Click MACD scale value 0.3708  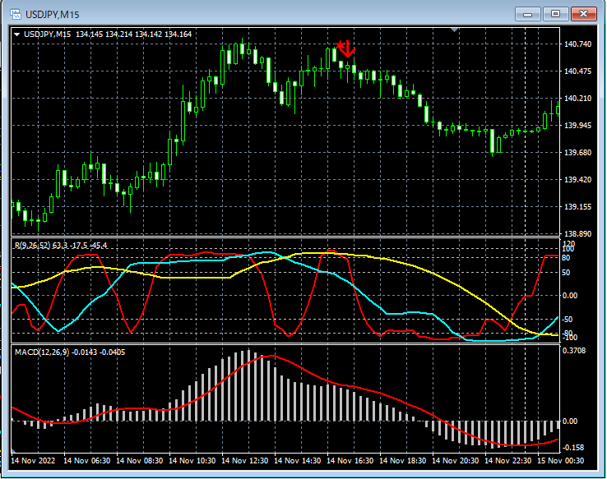coord(574,351)
